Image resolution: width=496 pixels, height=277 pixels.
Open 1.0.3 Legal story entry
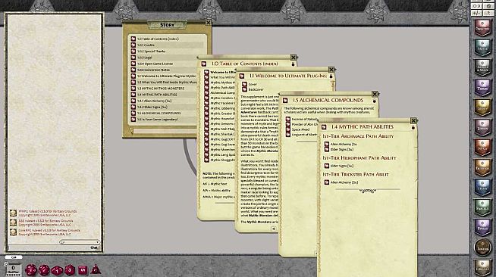click(x=144, y=58)
